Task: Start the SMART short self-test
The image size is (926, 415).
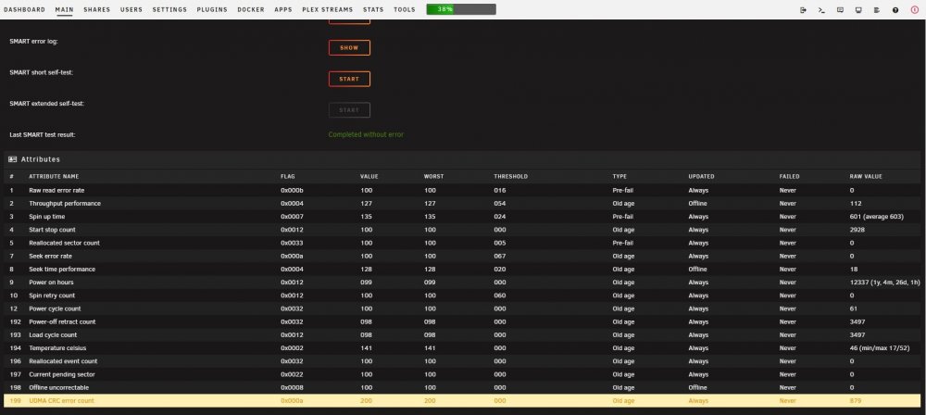Action: [x=349, y=80]
